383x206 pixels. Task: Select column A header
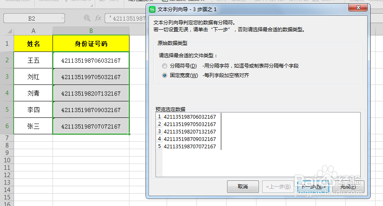[33, 31]
